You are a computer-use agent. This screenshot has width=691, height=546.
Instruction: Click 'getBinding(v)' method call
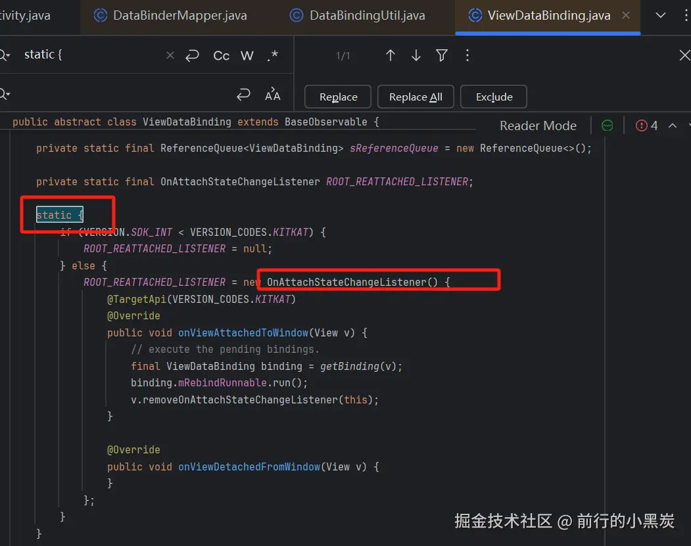coord(358,367)
